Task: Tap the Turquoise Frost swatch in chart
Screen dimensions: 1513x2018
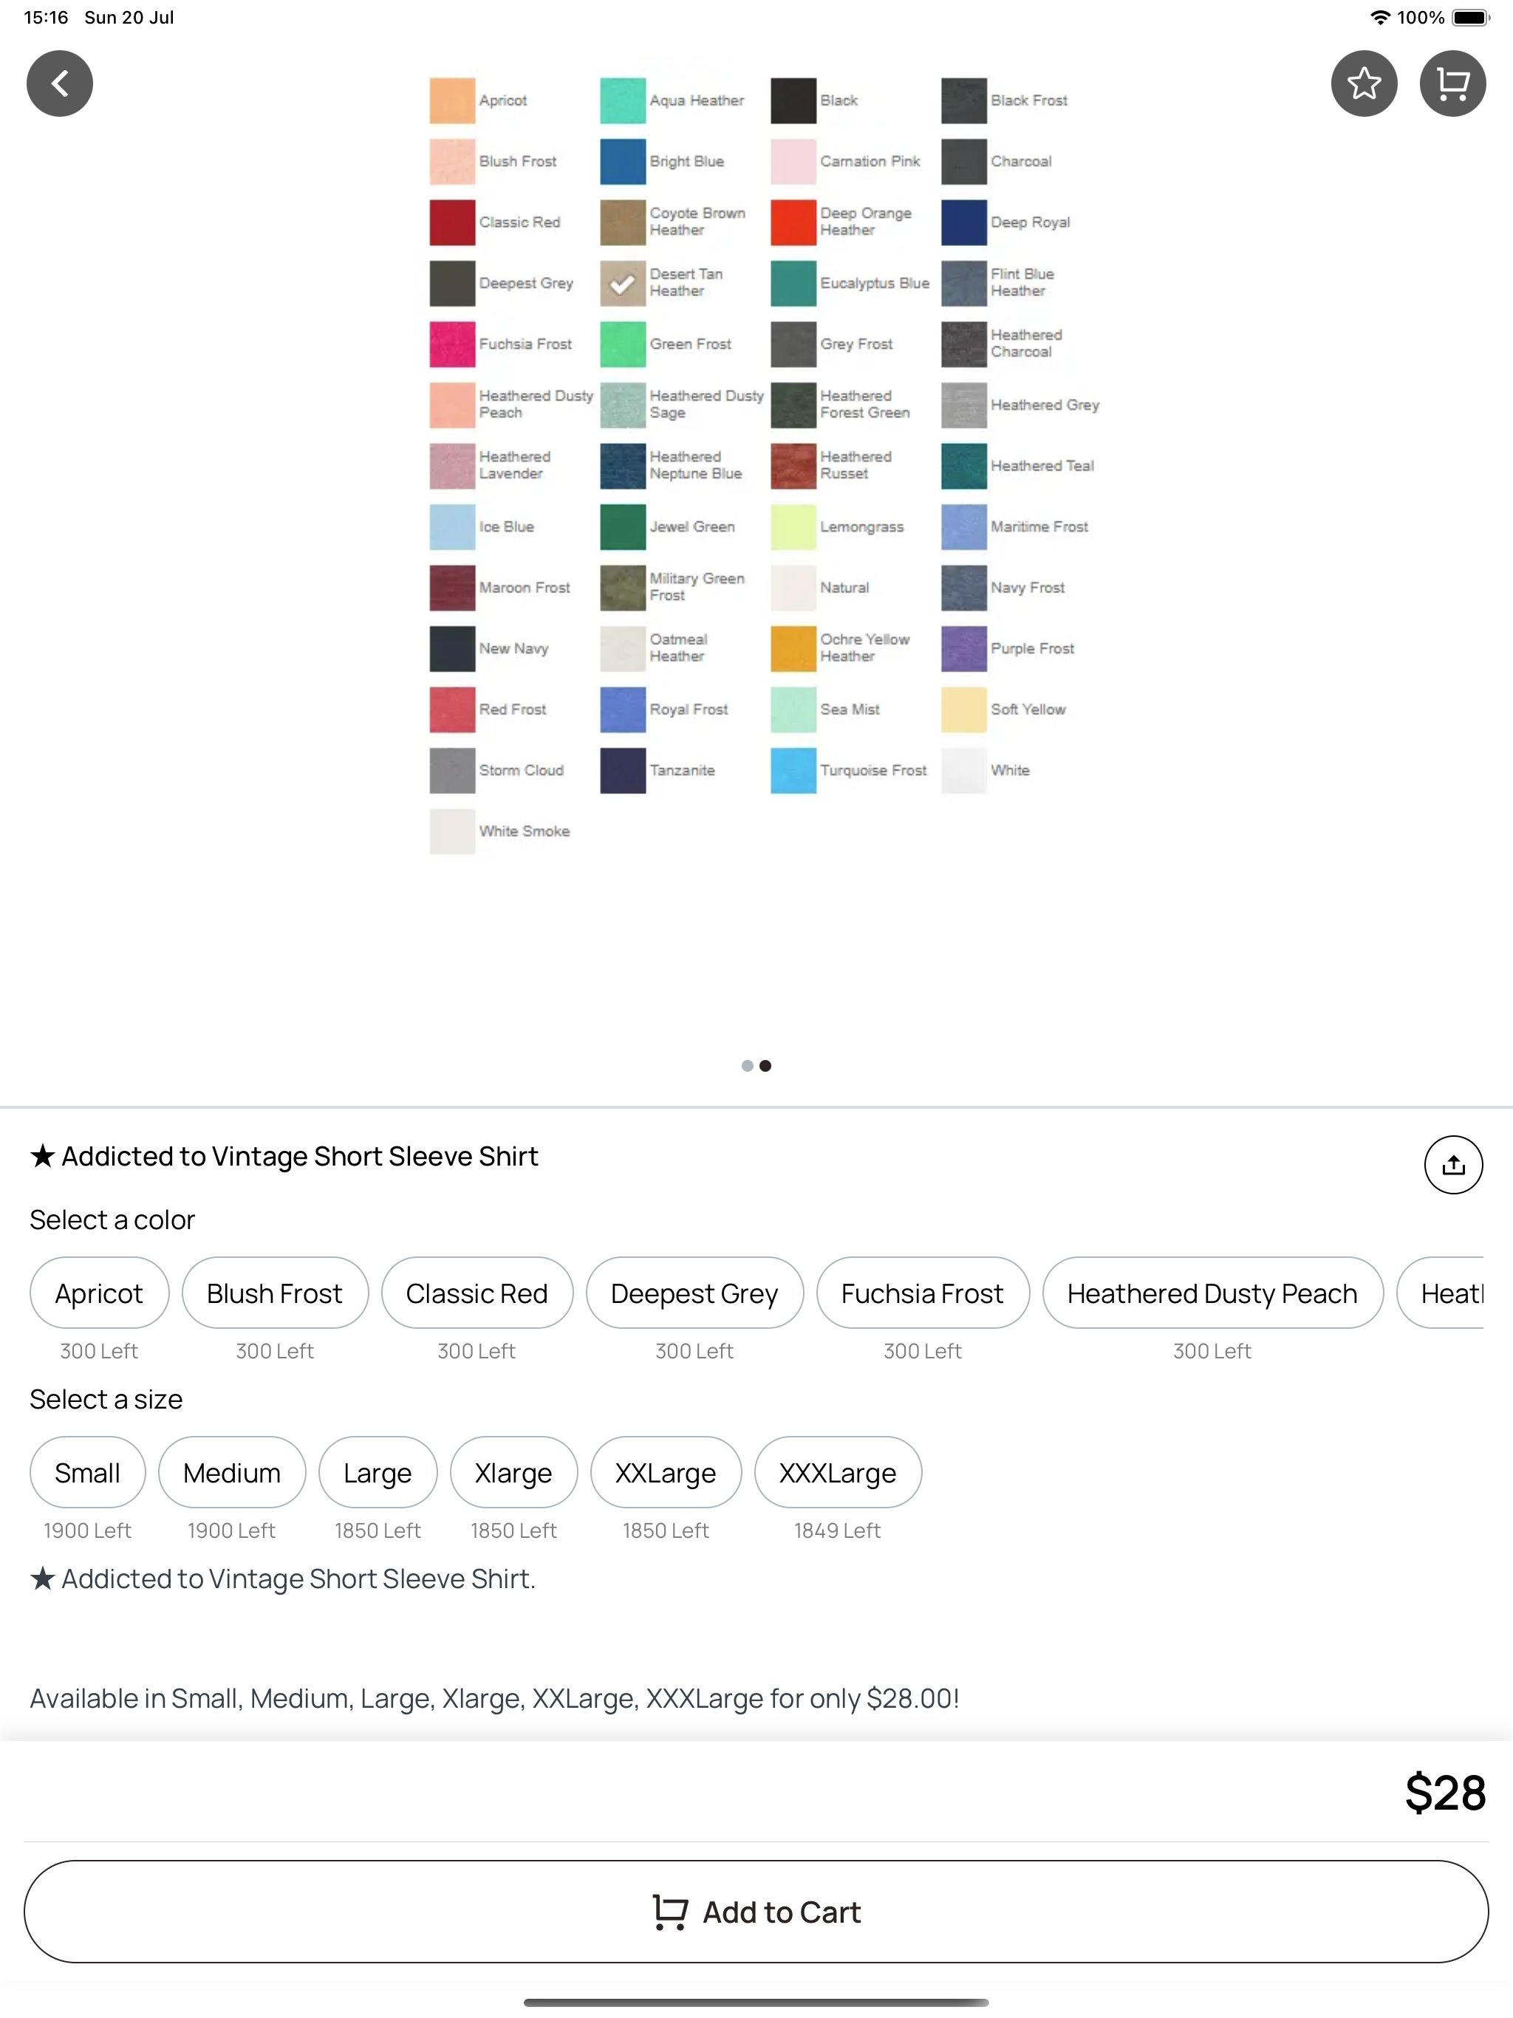Action: [x=794, y=771]
